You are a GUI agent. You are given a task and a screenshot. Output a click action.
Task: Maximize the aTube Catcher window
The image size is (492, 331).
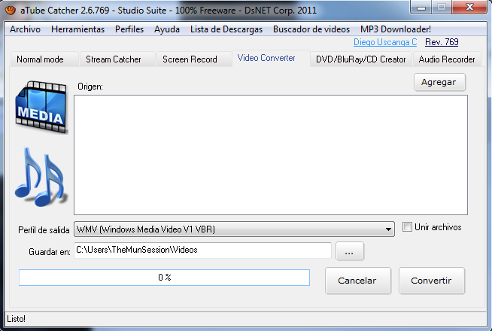point(442,8)
